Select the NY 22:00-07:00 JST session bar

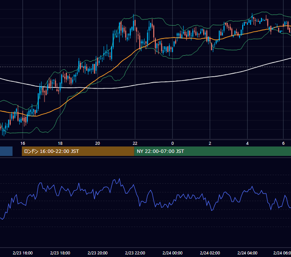click(213, 151)
